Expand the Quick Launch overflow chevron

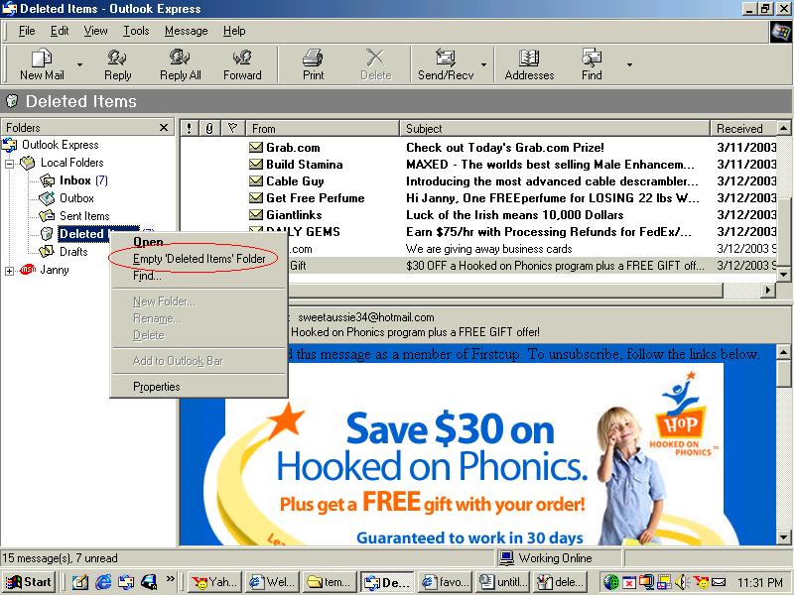(x=170, y=579)
